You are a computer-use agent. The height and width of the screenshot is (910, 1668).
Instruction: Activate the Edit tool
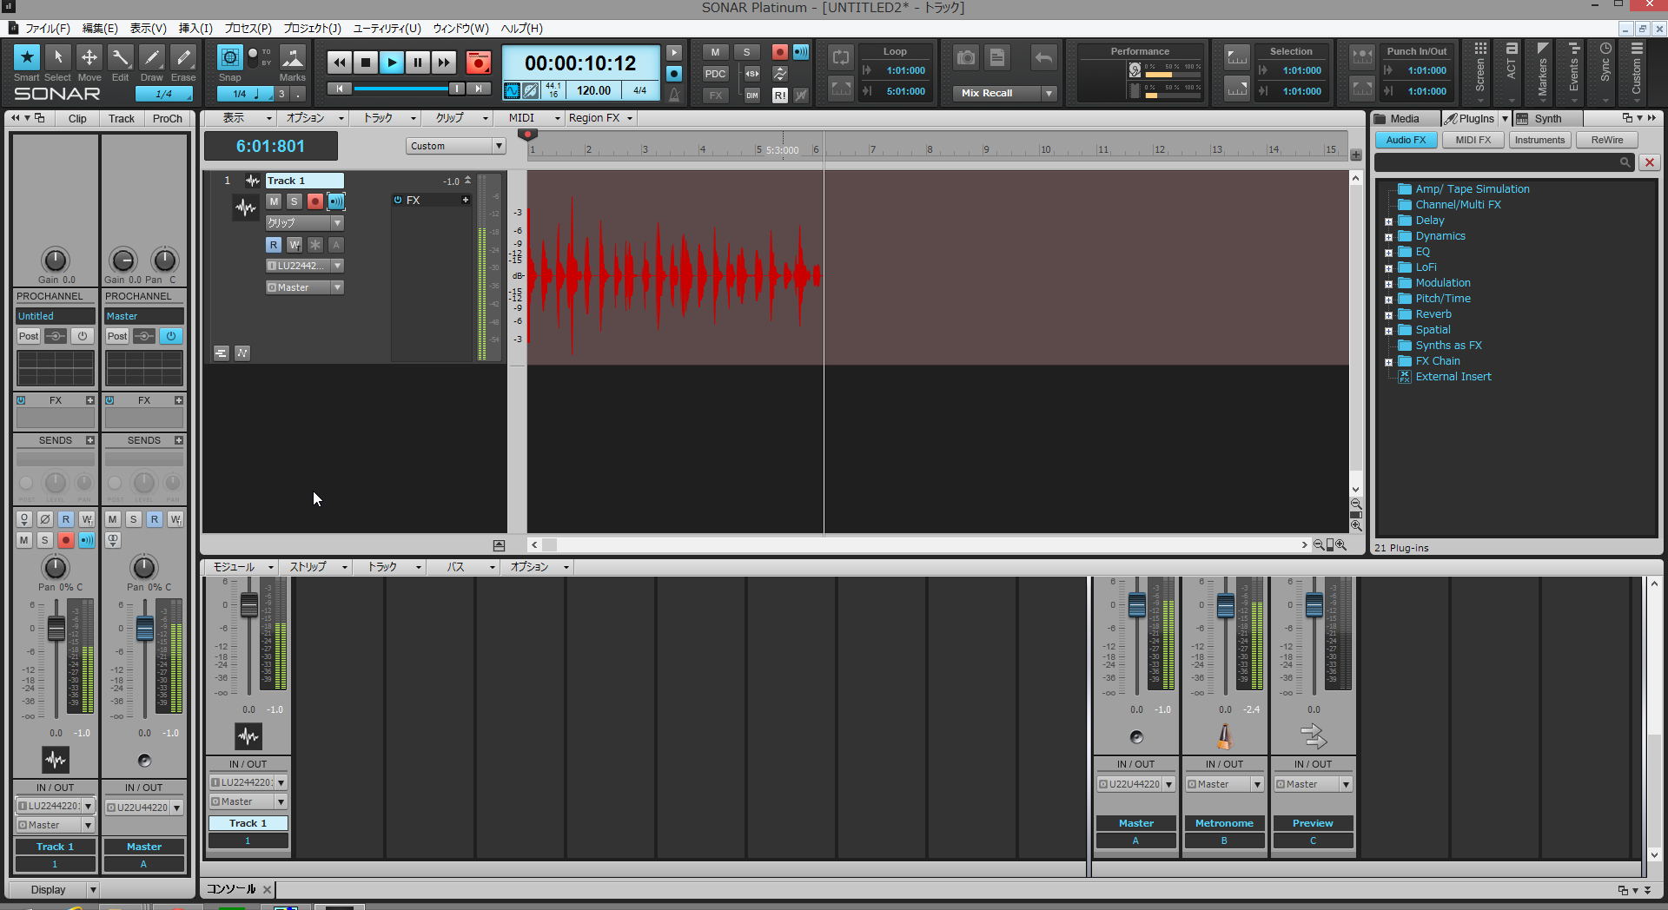pyautogui.click(x=121, y=58)
